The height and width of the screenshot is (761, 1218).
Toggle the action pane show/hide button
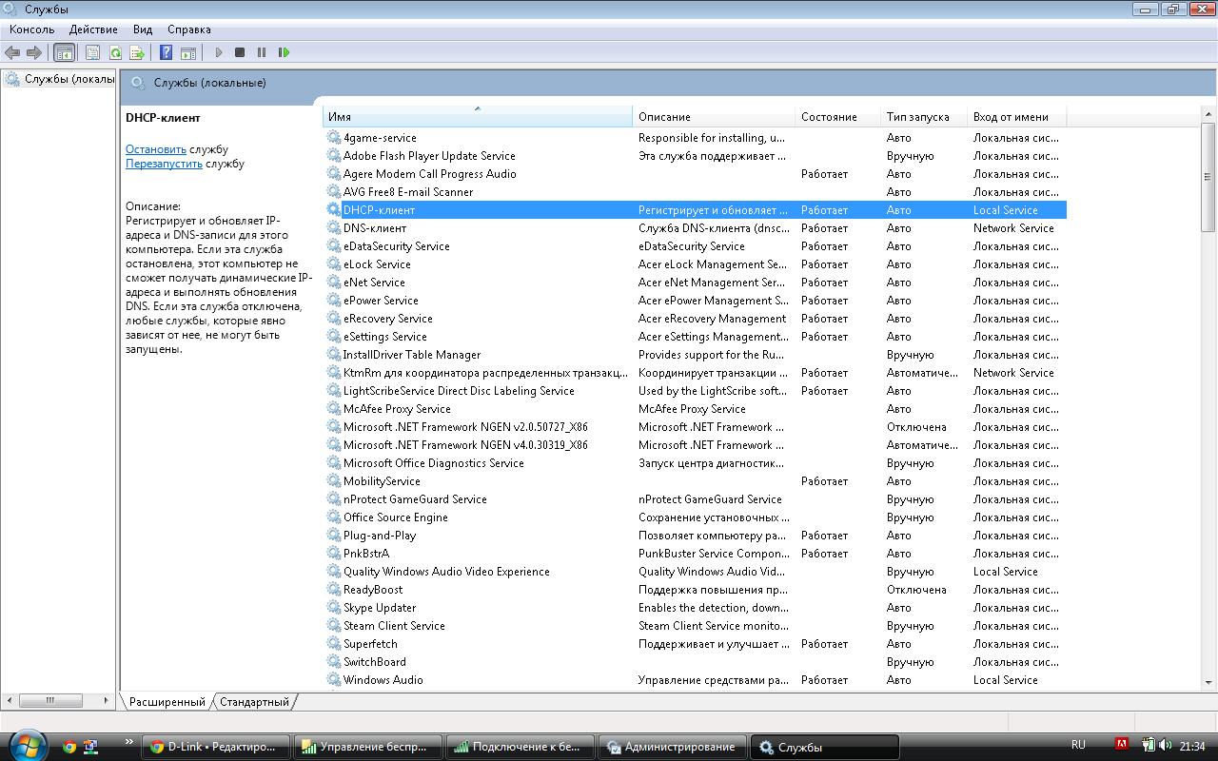click(x=188, y=52)
